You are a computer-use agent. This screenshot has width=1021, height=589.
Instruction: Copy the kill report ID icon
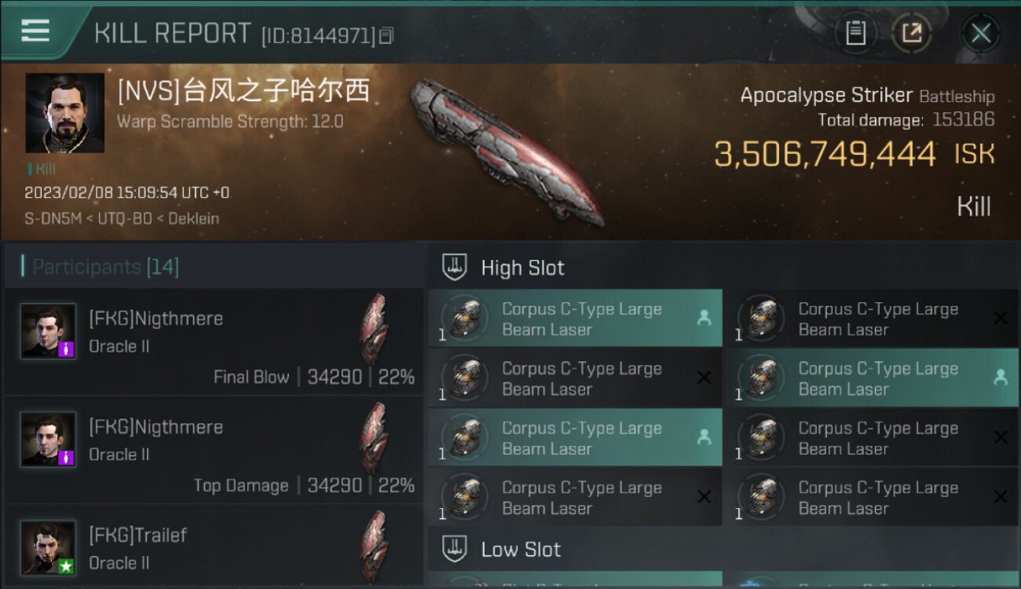tap(386, 35)
